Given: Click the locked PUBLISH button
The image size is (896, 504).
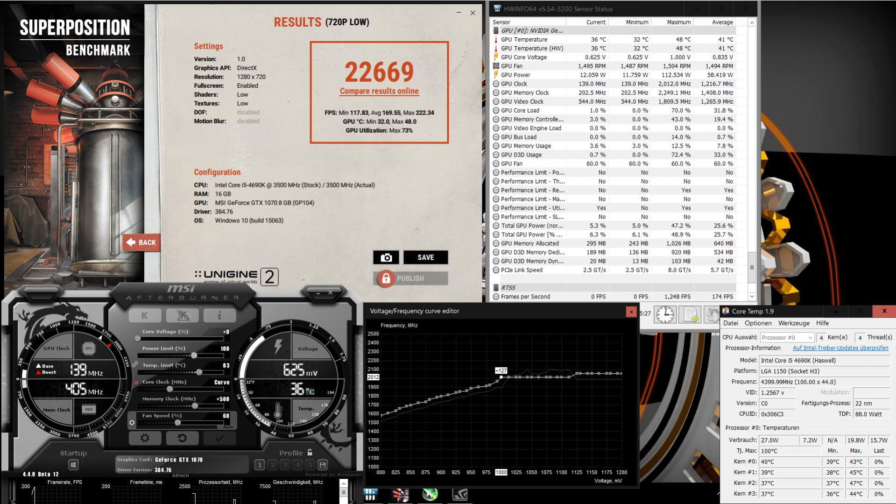Looking at the screenshot, I should click(411, 278).
